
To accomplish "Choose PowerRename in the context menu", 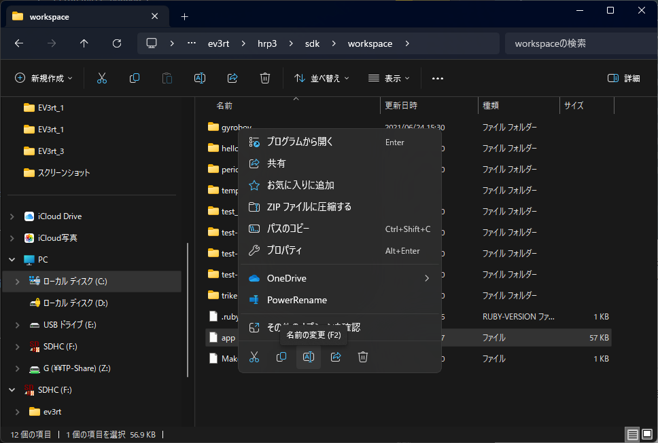I will 339,300.
